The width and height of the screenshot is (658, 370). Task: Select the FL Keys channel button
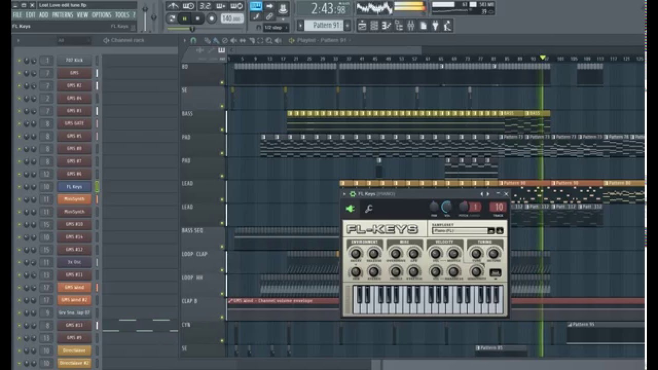[x=74, y=187]
